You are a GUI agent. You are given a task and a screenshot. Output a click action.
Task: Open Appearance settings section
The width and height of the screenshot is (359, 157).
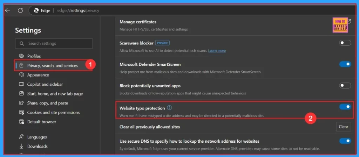(x=38, y=75)
